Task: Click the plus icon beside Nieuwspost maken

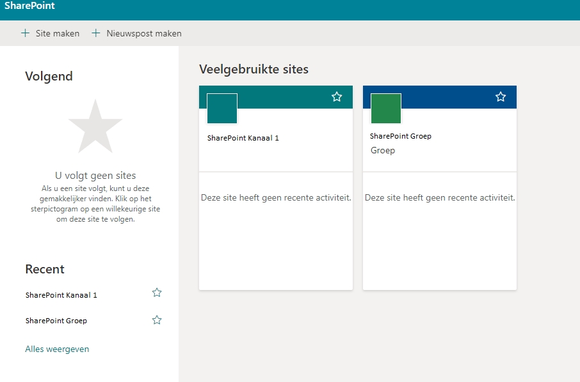Action: pos(96,33)
